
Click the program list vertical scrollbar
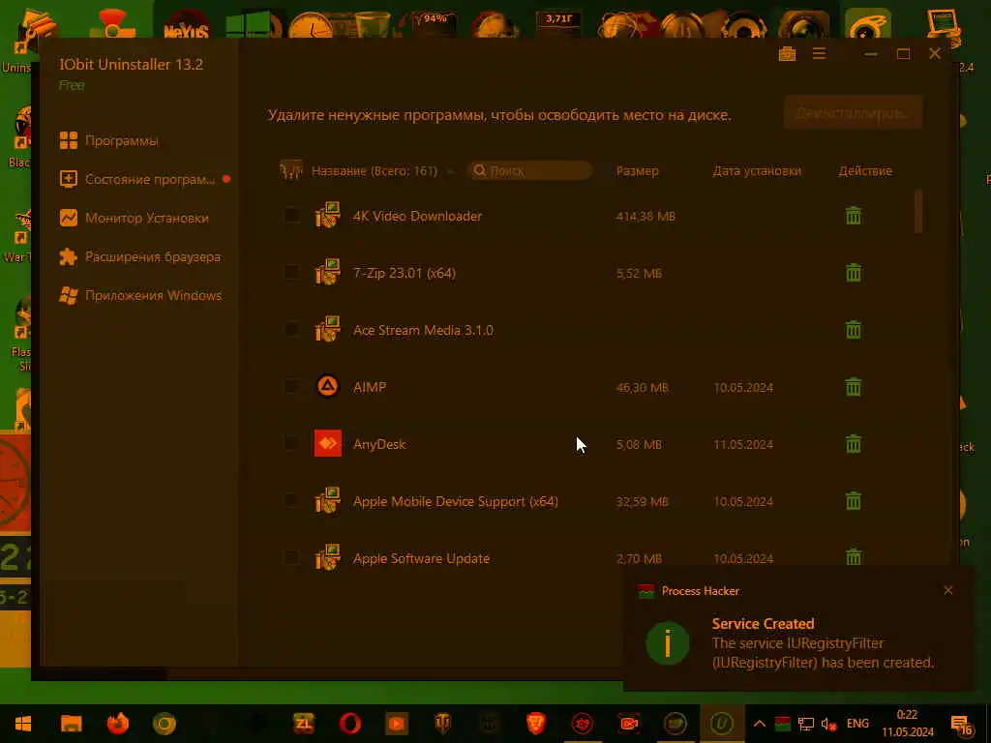(x=918, y=212)
